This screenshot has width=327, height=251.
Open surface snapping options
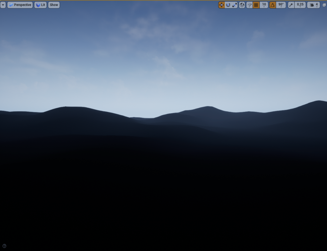click(x=249, y=5)
